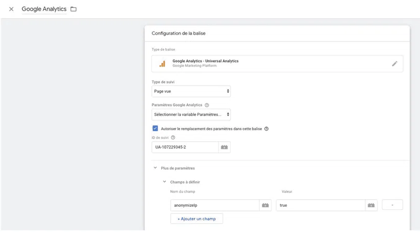Open variable picker next to the ID de suivi field
The width and height of the screenshot is (420, 232).
224,147
